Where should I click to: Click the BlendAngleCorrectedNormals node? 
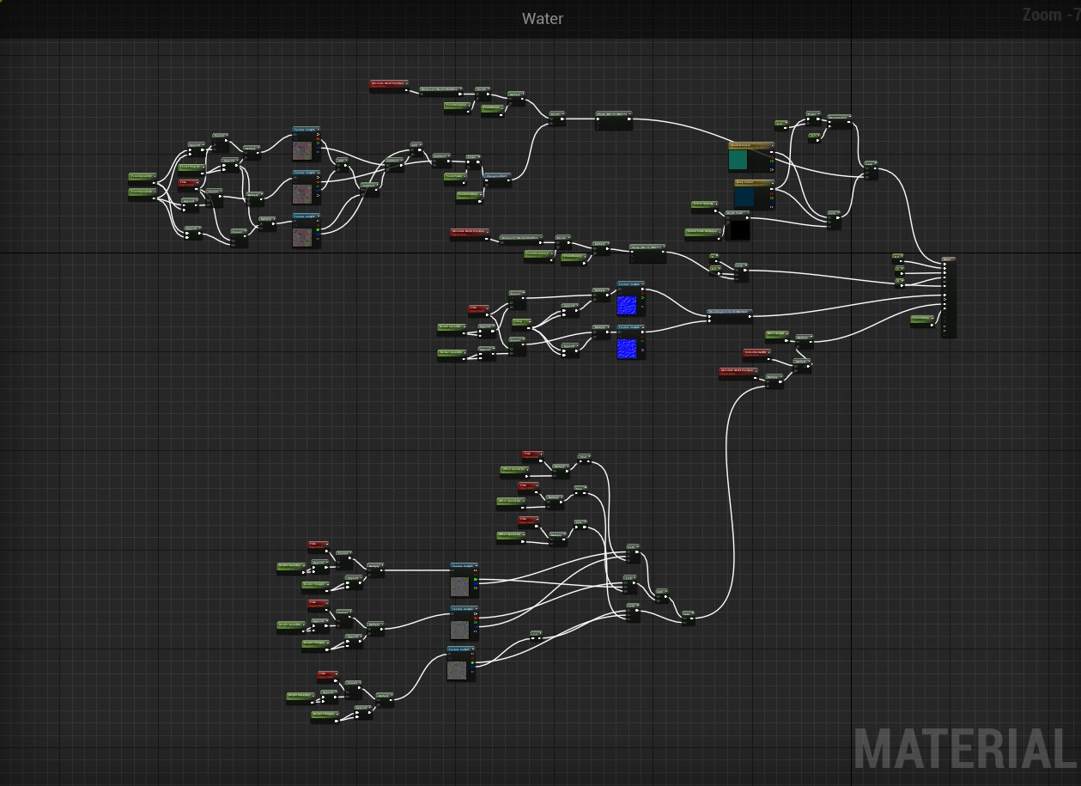[x=729, y=316]
